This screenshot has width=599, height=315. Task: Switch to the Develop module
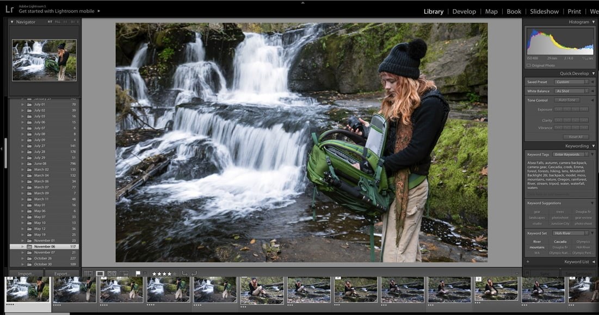click(464, 11)
